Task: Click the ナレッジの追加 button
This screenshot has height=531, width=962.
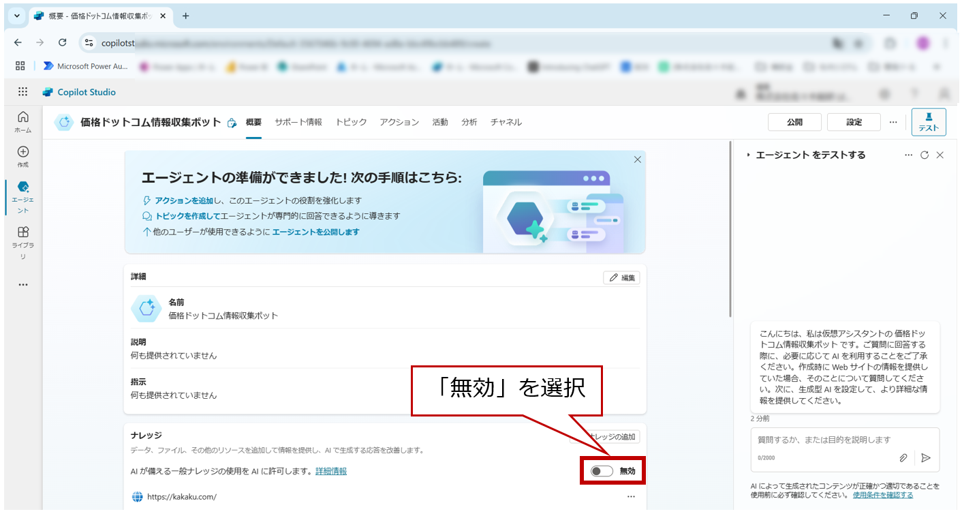Action: (604, 437)
